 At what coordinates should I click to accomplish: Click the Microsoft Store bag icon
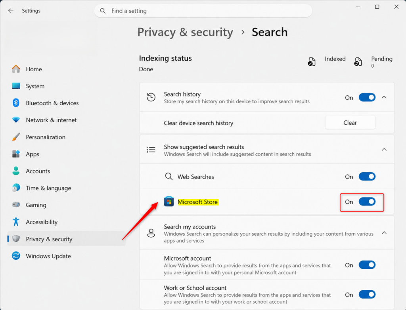click(x=169, y=202)
